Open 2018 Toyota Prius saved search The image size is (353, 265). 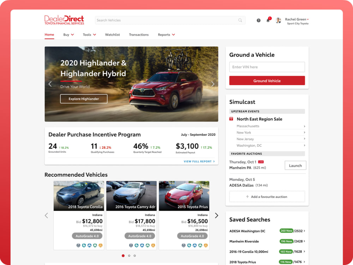[267, 262]
